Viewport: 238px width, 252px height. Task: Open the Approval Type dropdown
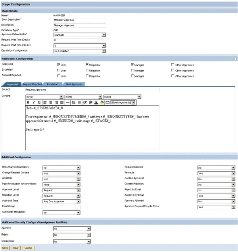(61, 201)
